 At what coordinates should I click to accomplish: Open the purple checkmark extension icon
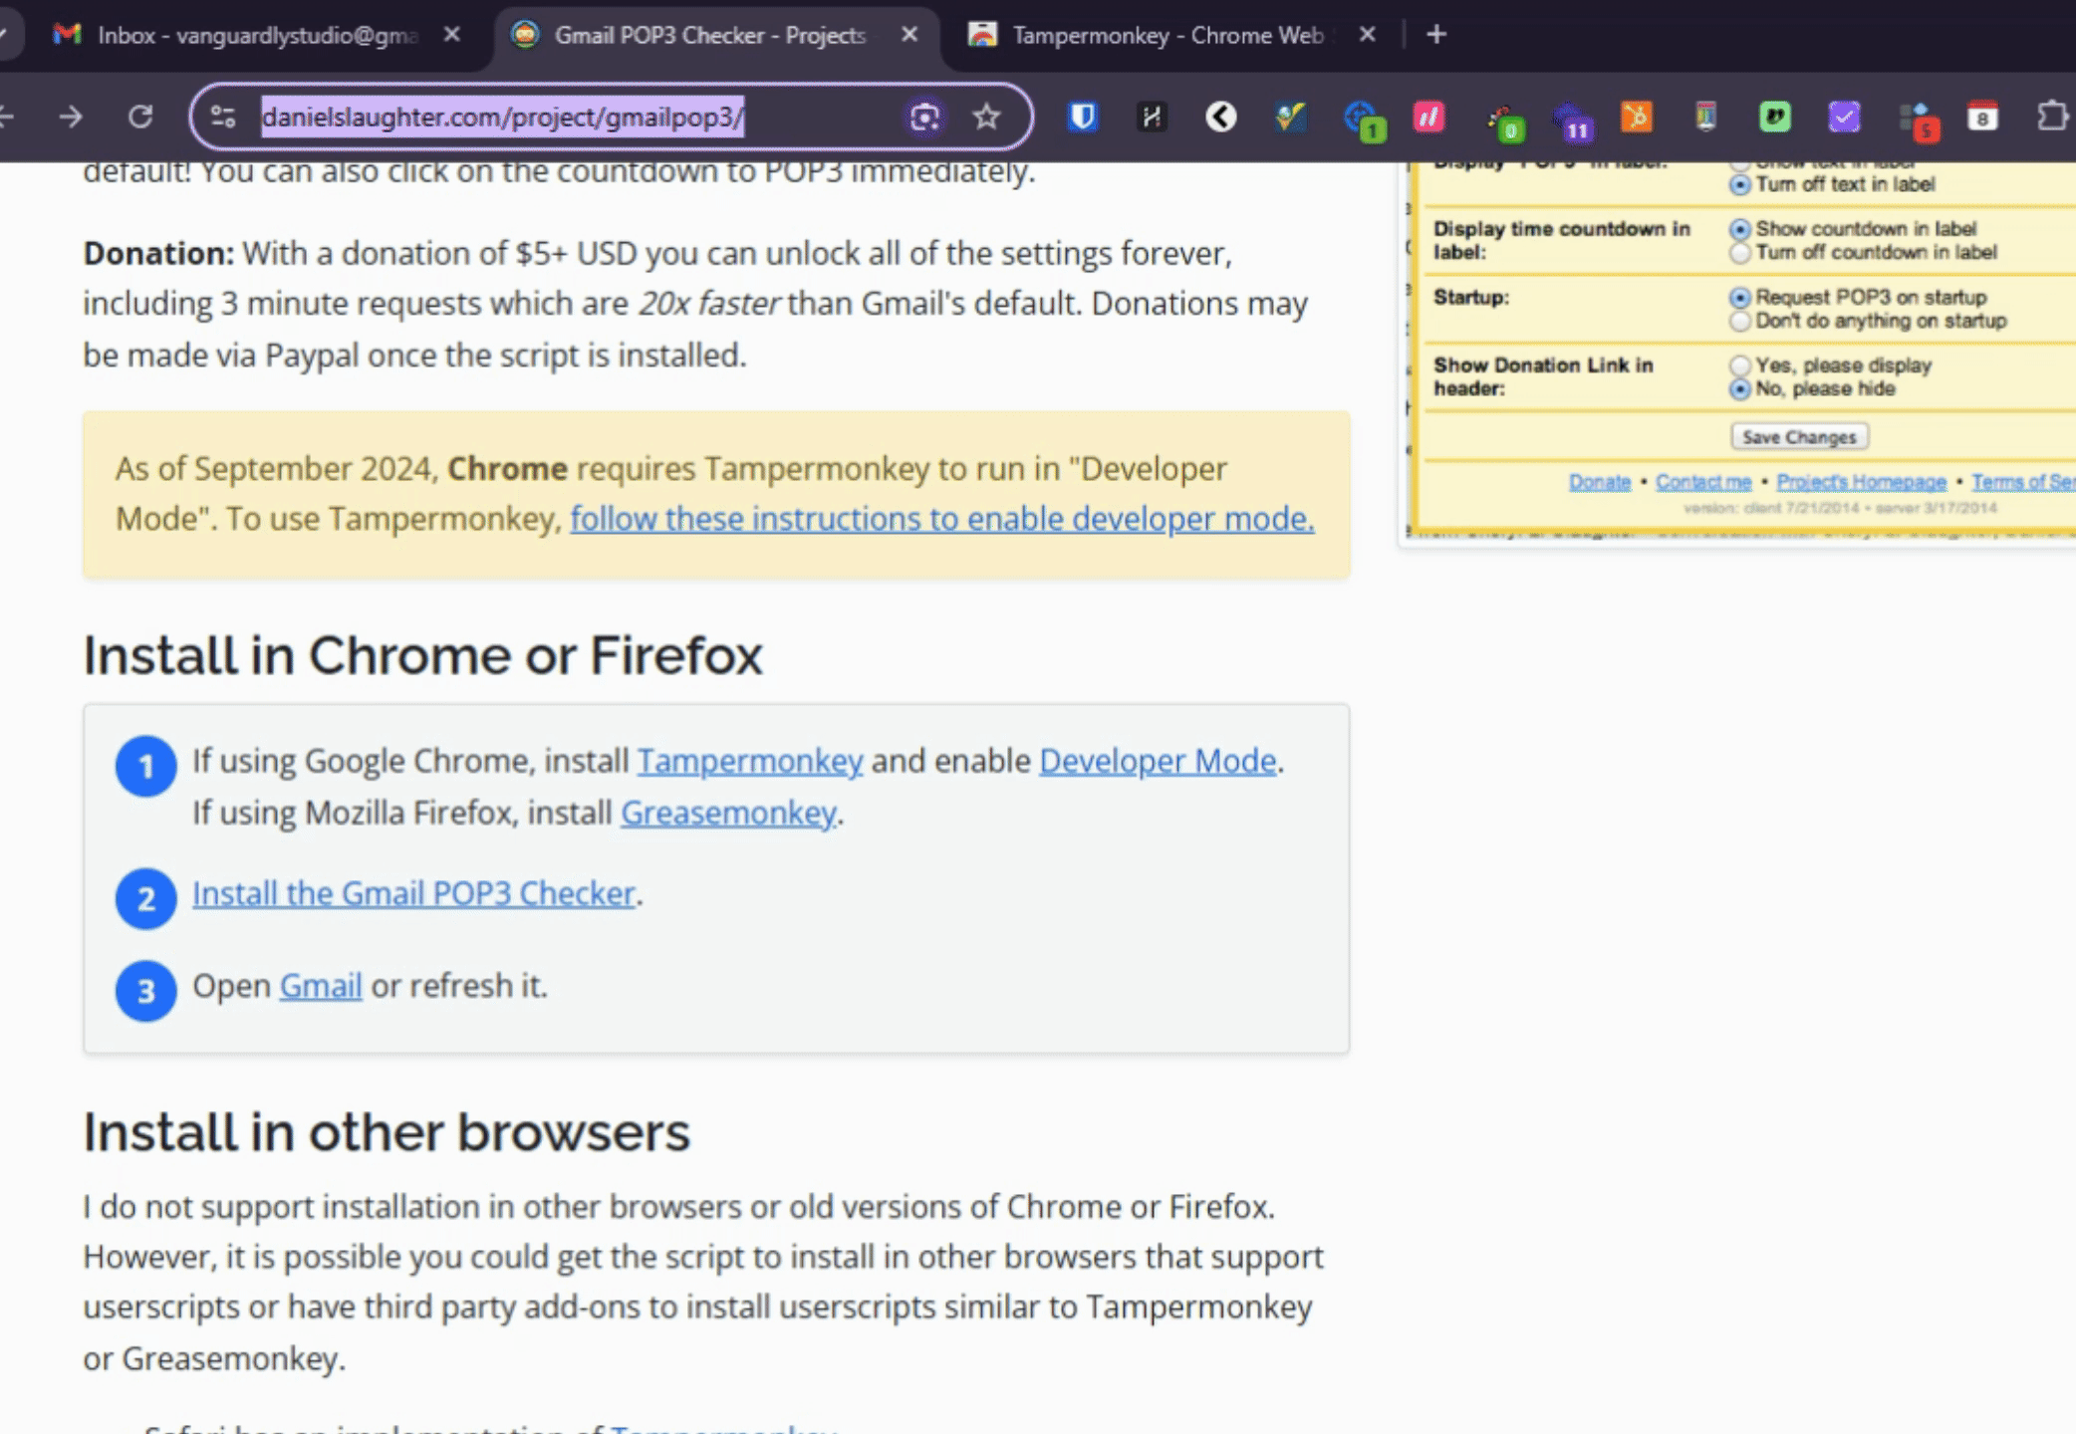point(1844,118)
